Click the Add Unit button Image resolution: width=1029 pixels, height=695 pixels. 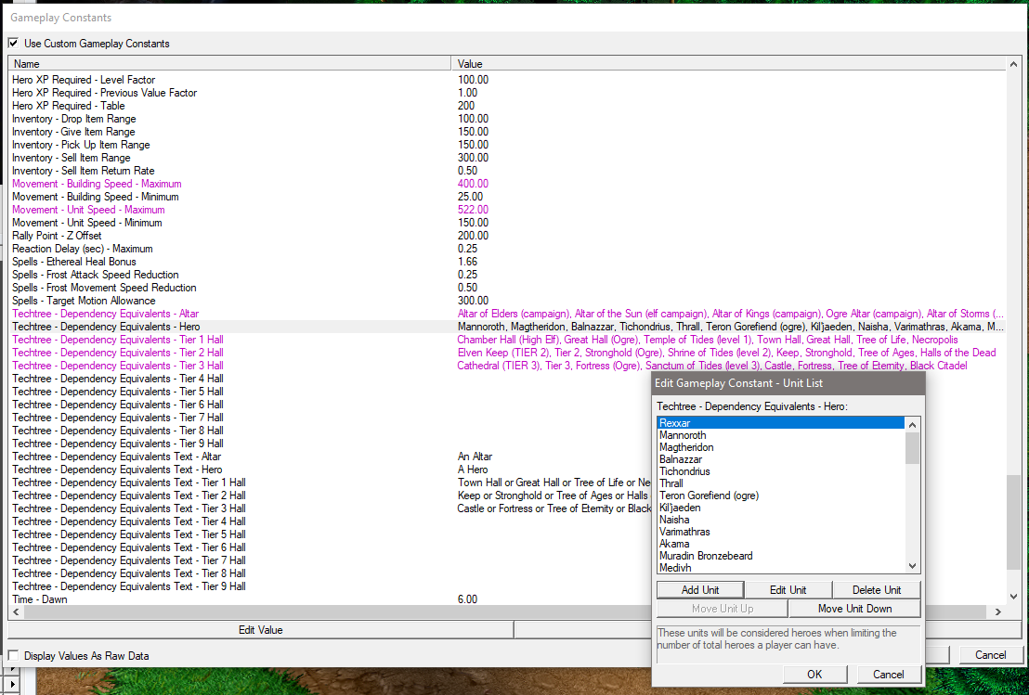click(700, 589)
